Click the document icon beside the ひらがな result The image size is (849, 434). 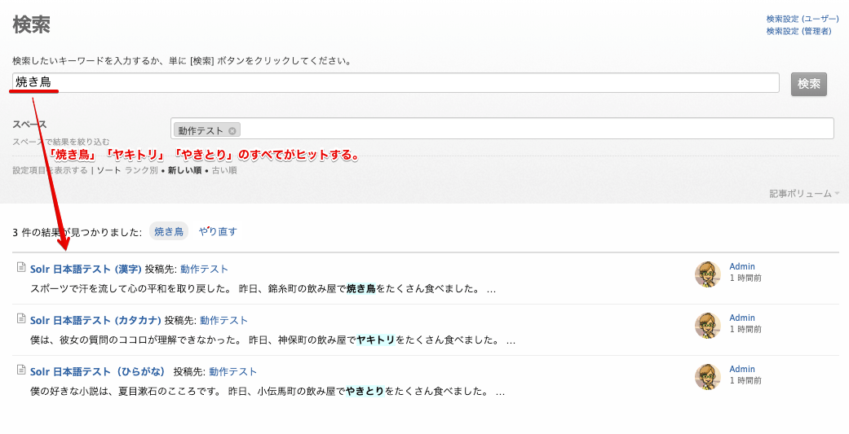21,370
